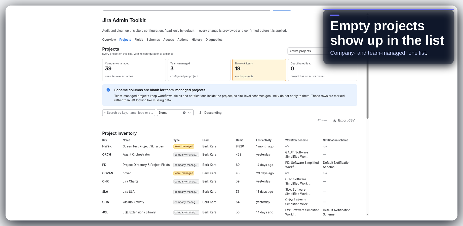Open the History tab
This screenshot has height=226, width=463.
coord(197,40)
